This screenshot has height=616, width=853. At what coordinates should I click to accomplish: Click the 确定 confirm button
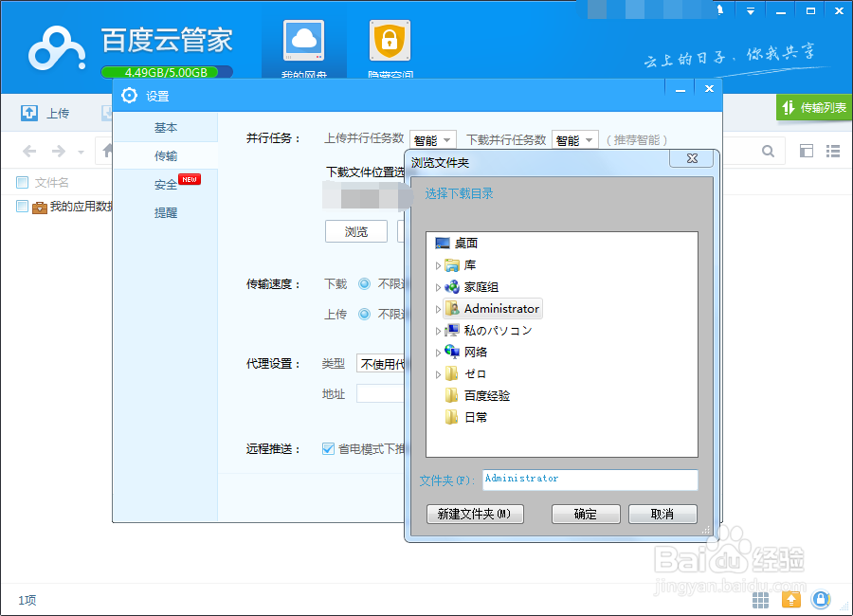coord(586,514)
